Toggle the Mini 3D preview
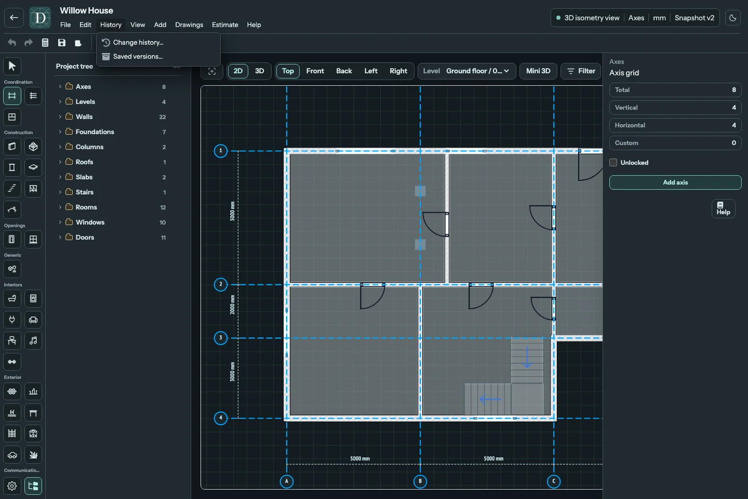 (x=538, y=71)
